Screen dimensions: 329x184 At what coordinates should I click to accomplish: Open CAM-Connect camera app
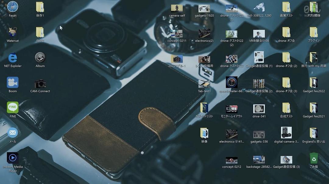[x=40, y=83]
